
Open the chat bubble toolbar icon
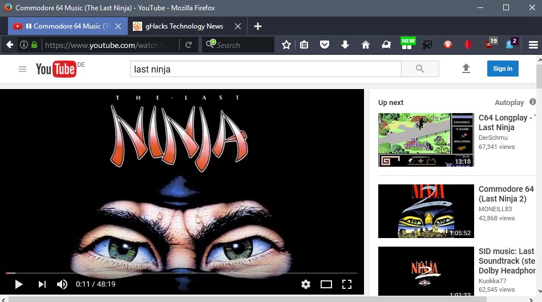point(386,45)
